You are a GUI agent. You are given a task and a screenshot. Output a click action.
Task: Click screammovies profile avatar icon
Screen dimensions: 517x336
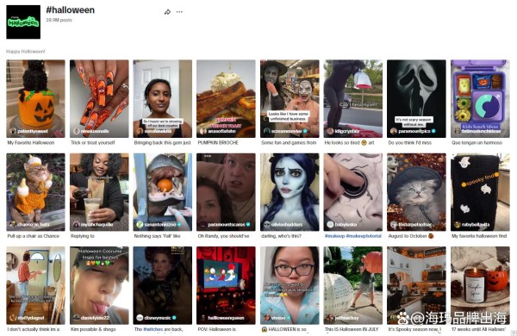coord(267,131)
